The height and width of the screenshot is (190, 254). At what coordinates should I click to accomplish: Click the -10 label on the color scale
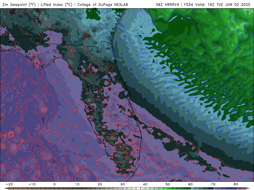point(32,184)
